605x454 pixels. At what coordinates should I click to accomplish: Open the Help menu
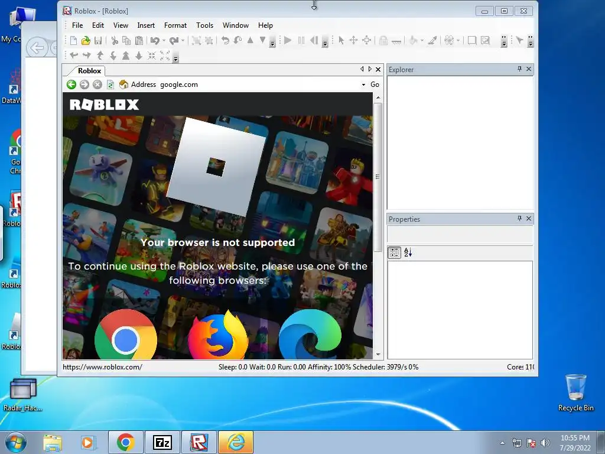[265, 25]
